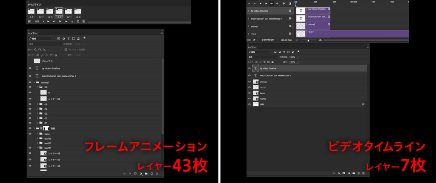Viewport: 436px width, 183px height.
Task: Expand the 05 folder in left layers panel
Action: [37, 104]
